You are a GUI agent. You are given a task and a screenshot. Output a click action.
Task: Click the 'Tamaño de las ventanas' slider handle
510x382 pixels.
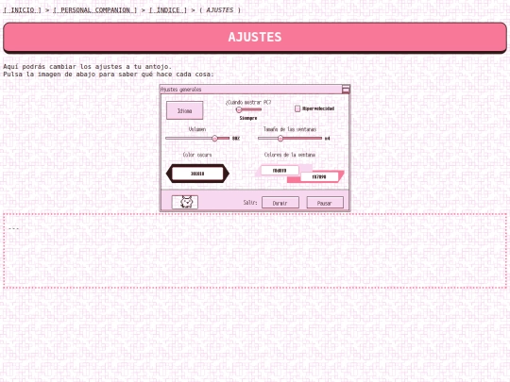pyautogui.click(x=280, y=139)
